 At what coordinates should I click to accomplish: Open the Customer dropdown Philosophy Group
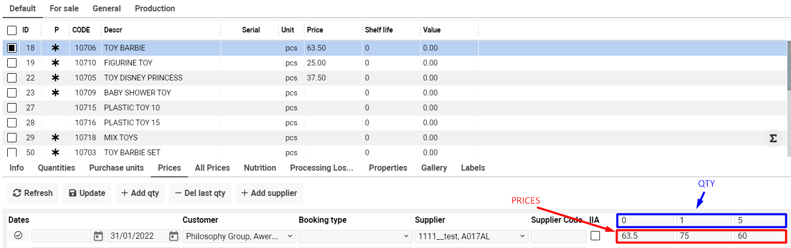[240, 237]
